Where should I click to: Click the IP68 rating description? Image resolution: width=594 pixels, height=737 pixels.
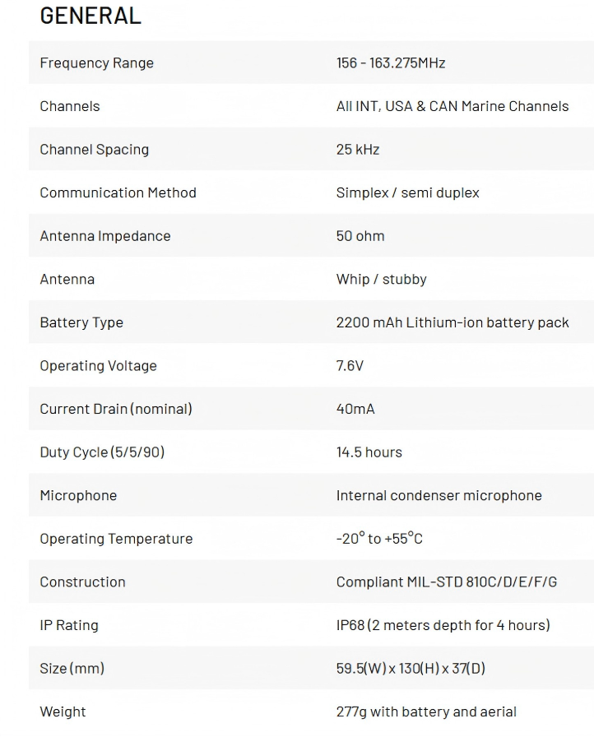click(x=443, y=625)
